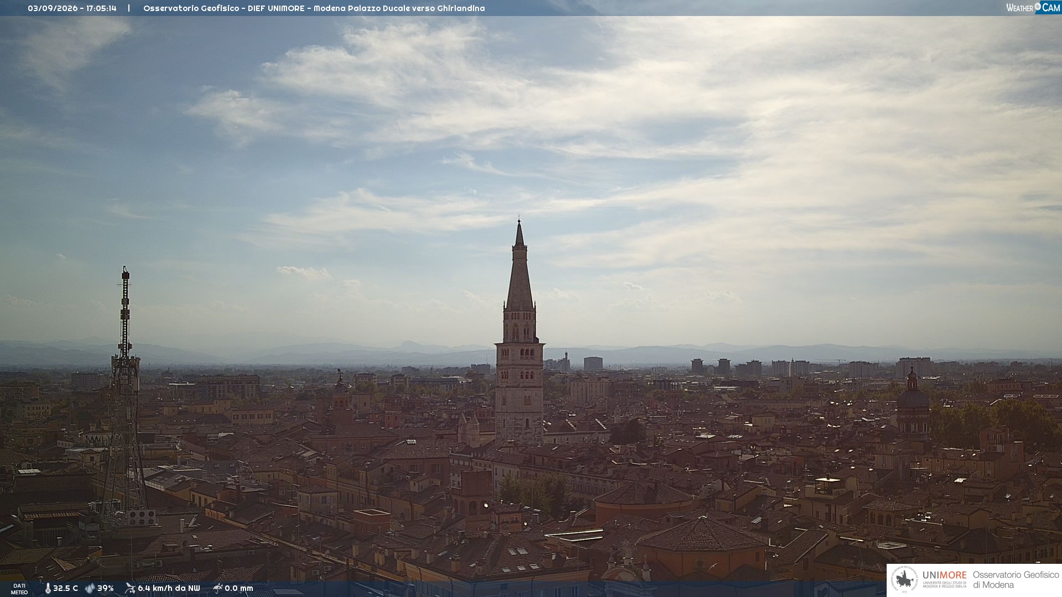Viewport: 1062px width, 597px height.
Task: Click the UNIMORE round seal emblem
Action: [x=904, y=579]
